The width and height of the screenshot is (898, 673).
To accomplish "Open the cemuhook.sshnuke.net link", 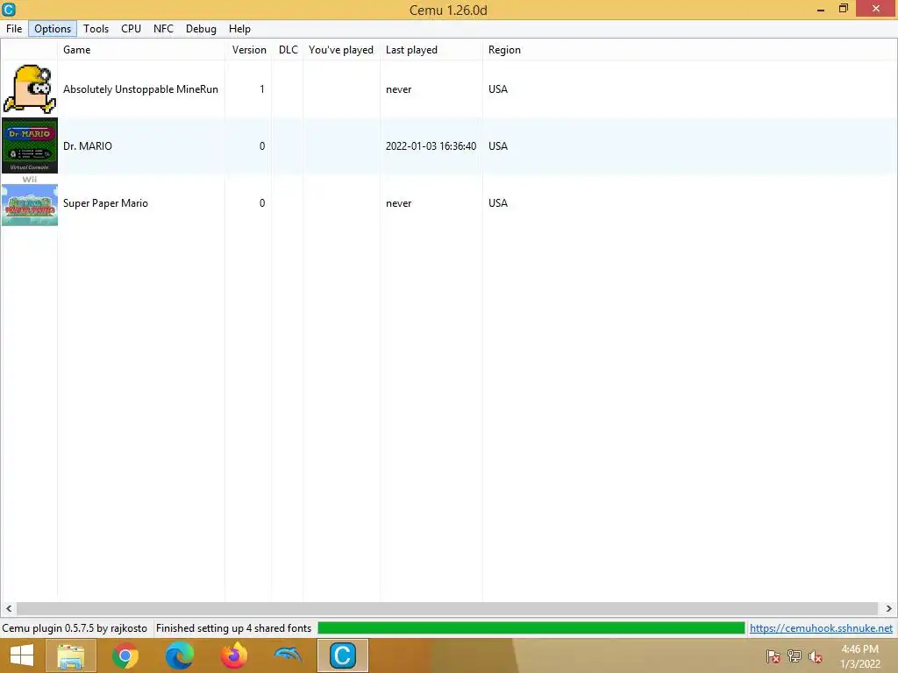I will pos(821,628).
